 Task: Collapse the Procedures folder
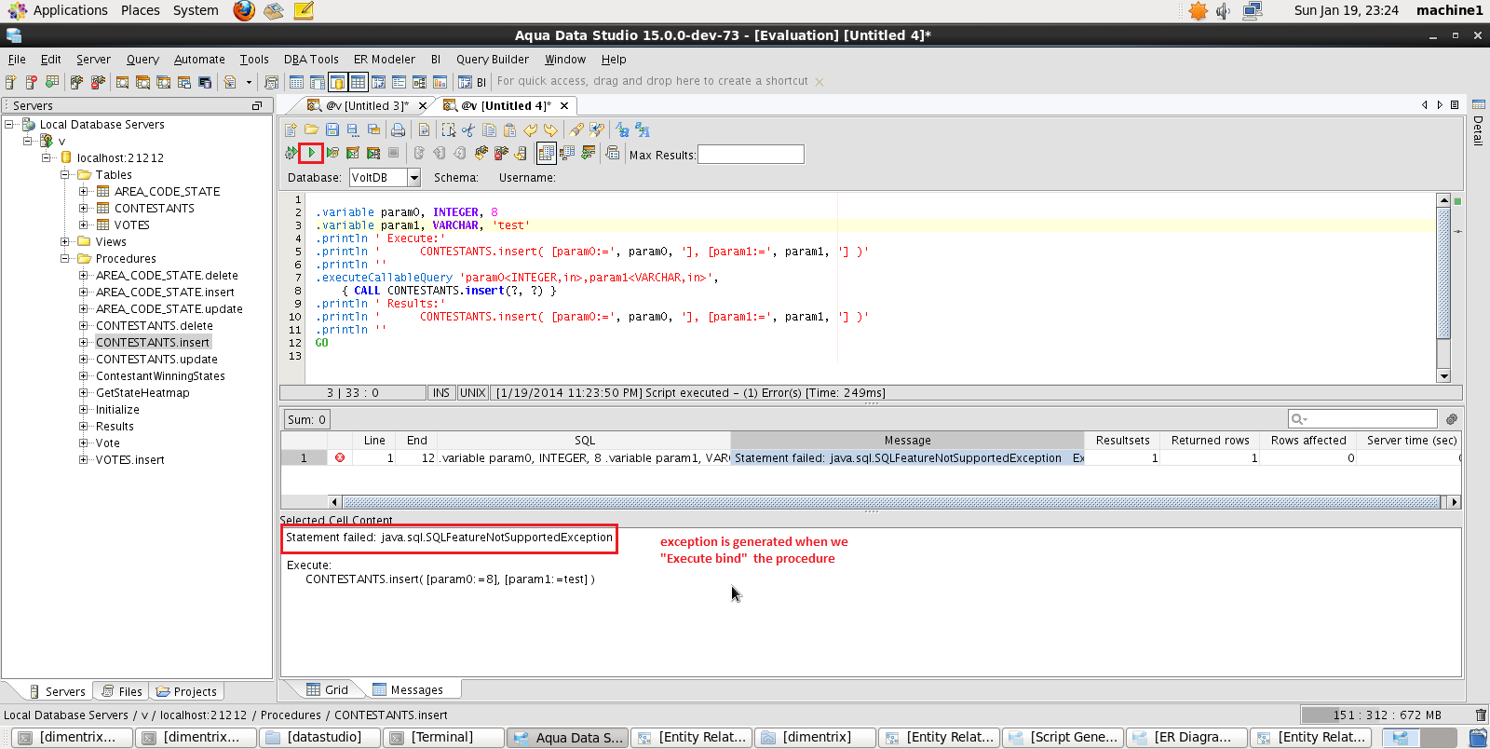(65, 259)
